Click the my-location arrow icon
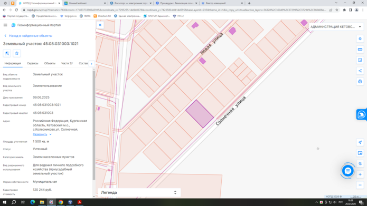 coord(360,142)
